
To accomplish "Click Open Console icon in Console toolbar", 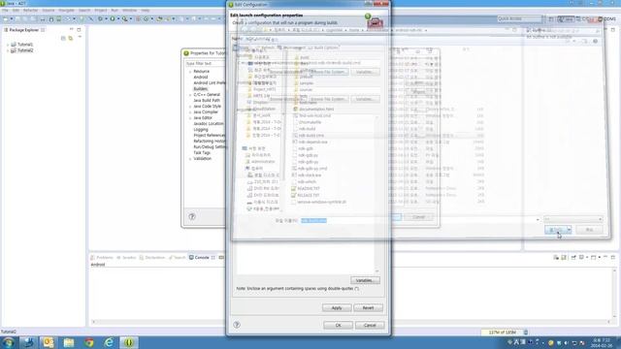I will point(594,258).
